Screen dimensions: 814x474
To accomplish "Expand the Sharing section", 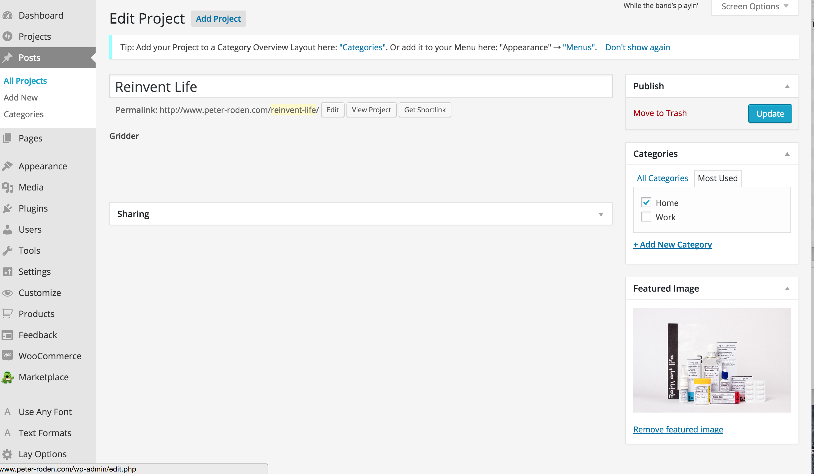I will pos(601,214).
